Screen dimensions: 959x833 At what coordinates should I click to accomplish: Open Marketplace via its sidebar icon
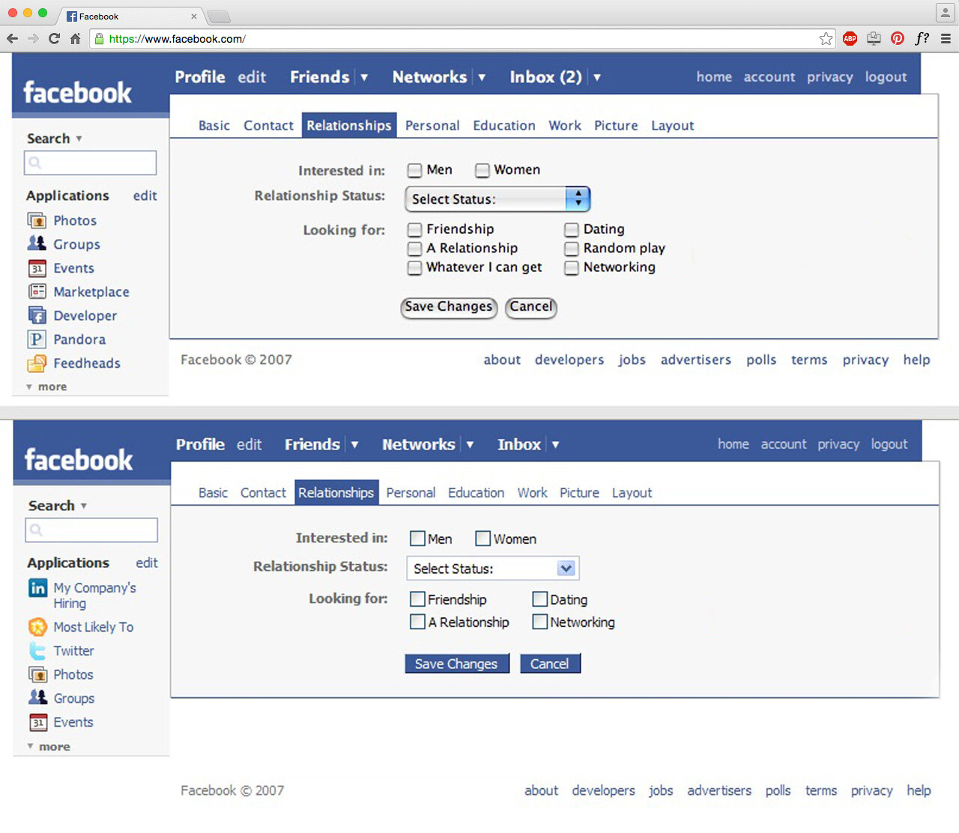[x=36, y=291]
